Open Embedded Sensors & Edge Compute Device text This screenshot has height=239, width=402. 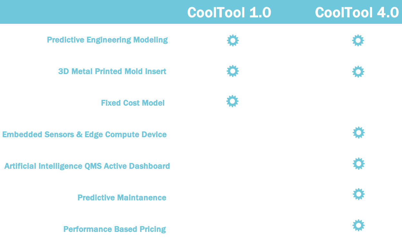point(84,134)
